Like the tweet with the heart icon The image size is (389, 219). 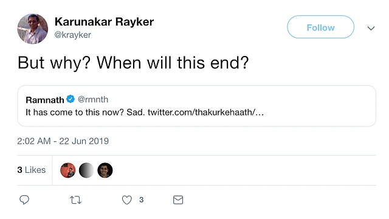tap(127, 200)
